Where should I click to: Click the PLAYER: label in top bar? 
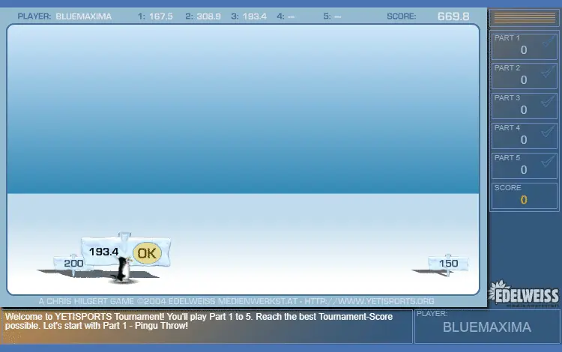tap(34, 16)
